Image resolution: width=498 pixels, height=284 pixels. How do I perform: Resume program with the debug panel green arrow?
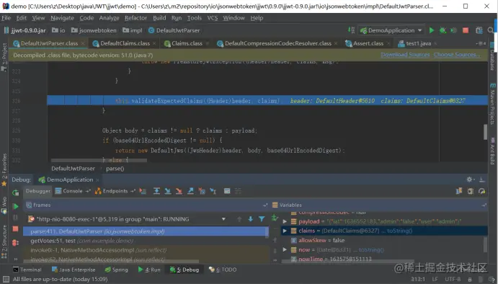[x=15, y=206]
